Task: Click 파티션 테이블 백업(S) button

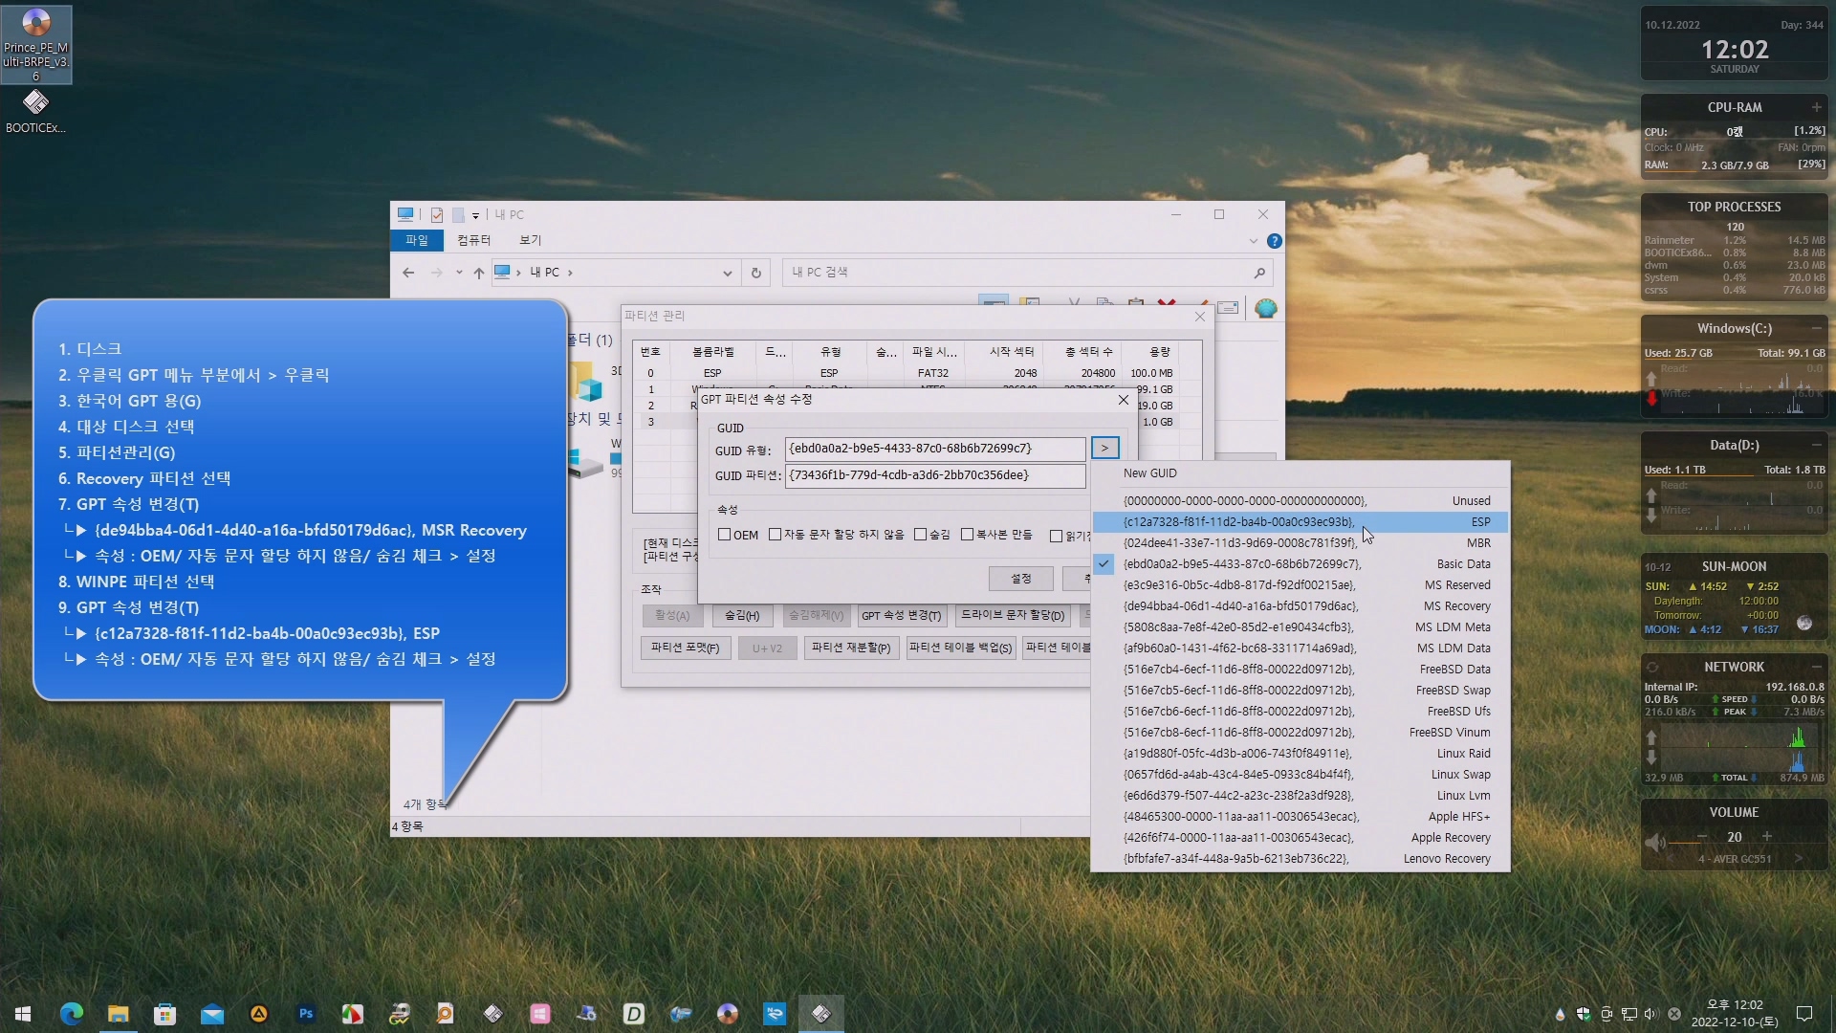Action: pyautogui.click(x=960, y=648)
